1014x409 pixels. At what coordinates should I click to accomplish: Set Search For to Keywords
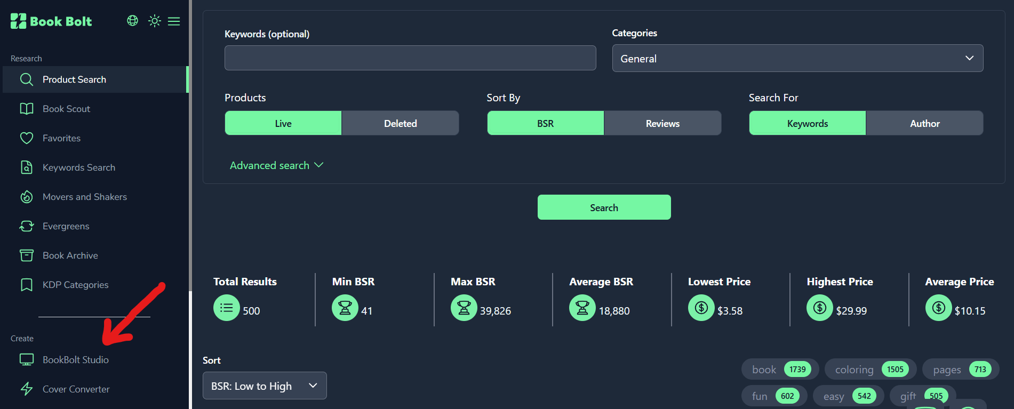tap(808, 123)
